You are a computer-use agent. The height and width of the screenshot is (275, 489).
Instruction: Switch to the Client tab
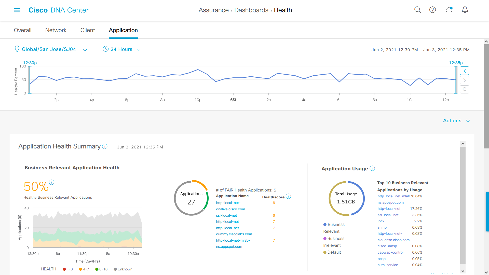pyautogui.click(x=88, y=30)
